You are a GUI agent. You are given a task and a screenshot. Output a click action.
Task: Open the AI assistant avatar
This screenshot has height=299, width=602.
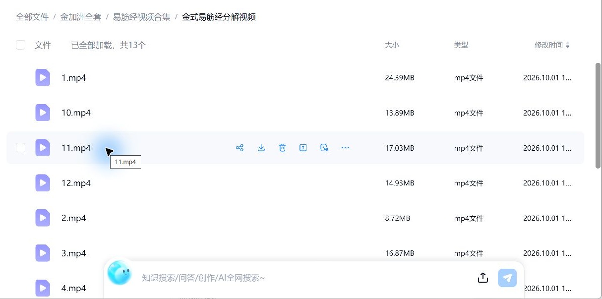click(x=119, y=273)
